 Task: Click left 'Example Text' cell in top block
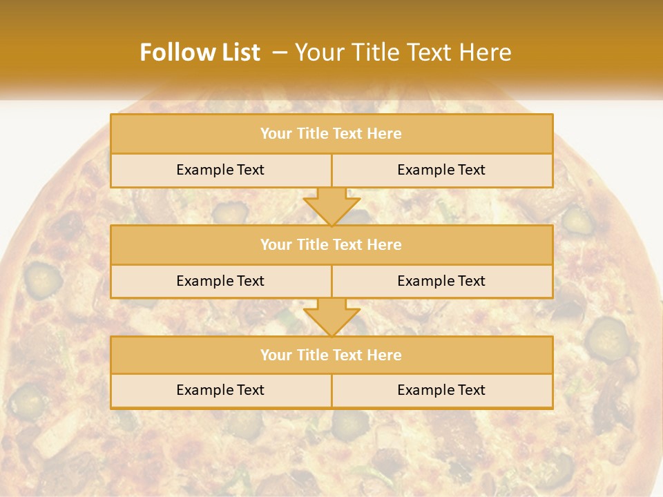coord(220,170)
